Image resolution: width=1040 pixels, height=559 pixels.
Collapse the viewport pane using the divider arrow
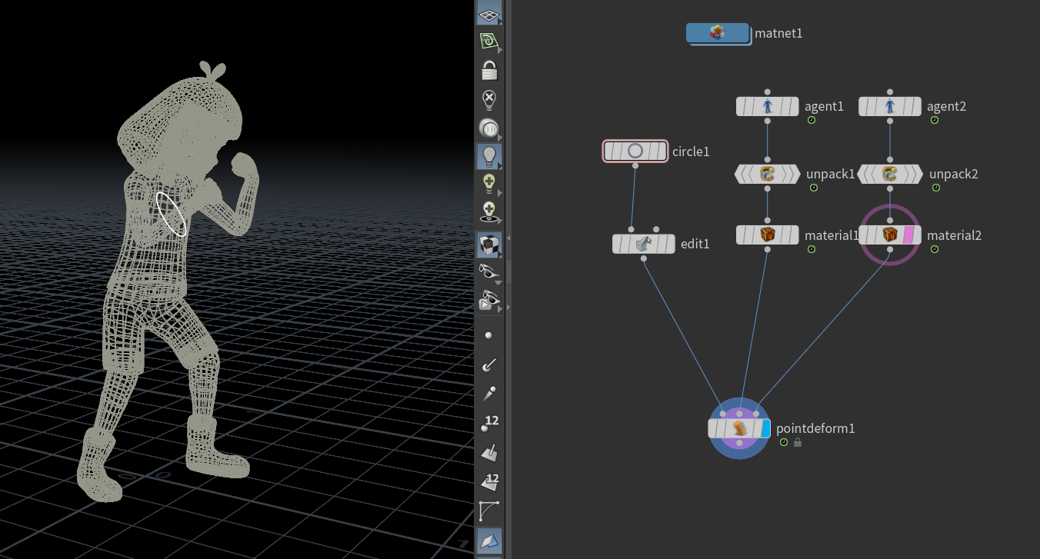[x=508, y=238]
